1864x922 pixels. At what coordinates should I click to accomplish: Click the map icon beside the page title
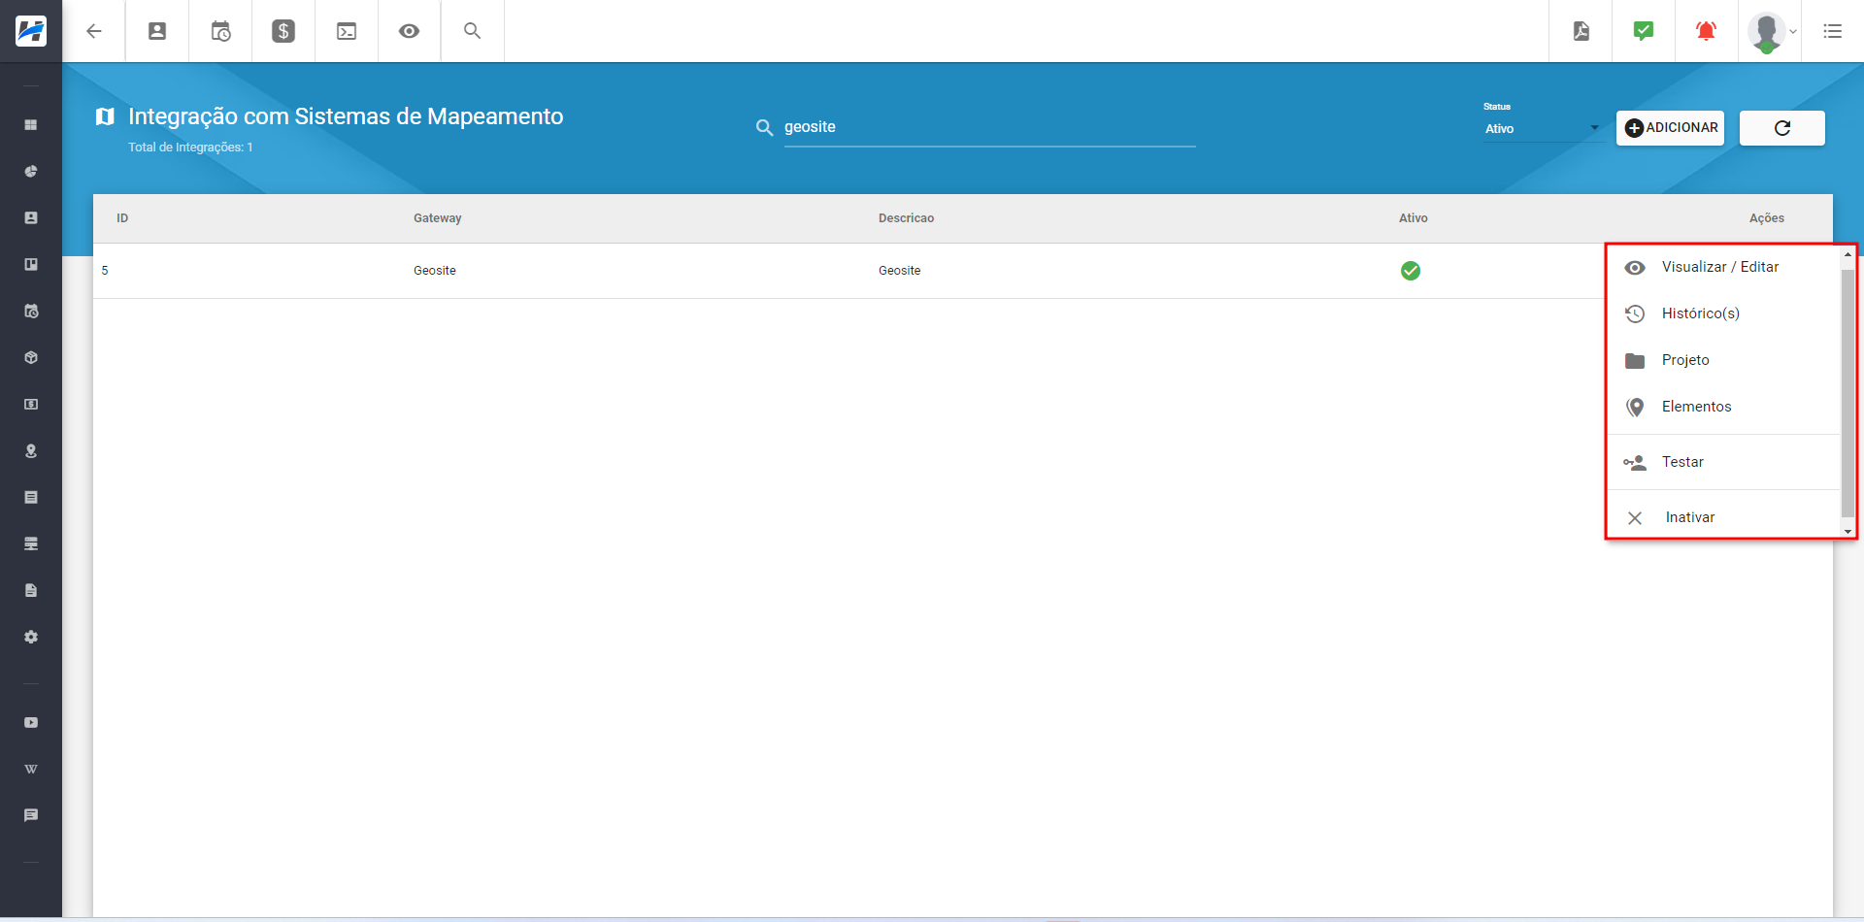pyautogui.click(x=105, y=117)
